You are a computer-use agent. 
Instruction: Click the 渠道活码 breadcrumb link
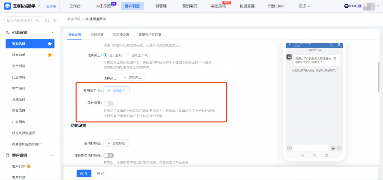pos(74,19)
